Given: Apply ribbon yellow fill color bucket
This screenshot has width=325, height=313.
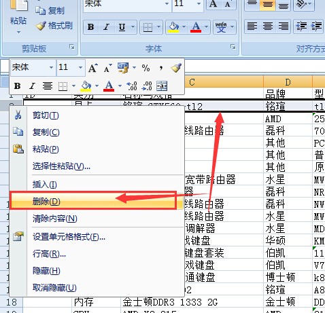Looking at the screenshot, I should click(x=173, y=27).
